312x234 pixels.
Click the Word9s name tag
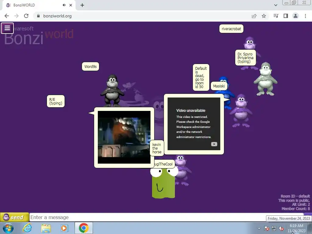(x=90, y=66)
